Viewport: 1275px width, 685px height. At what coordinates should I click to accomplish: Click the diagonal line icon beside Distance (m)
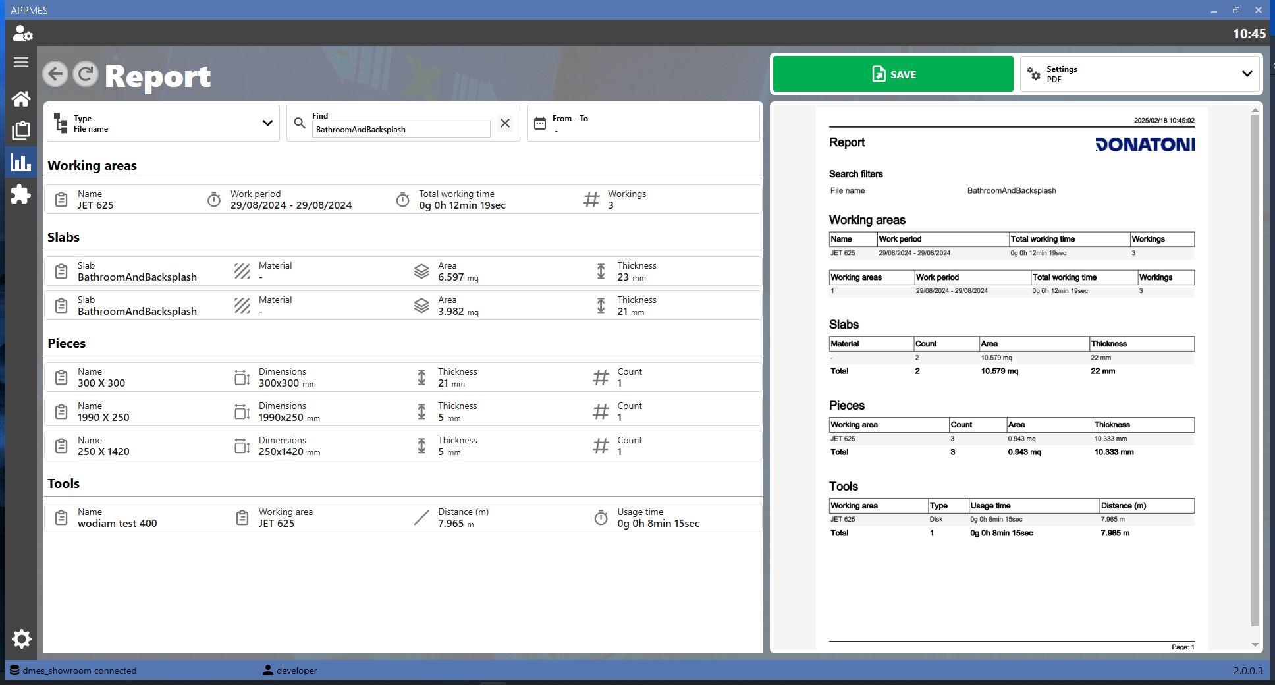(421, 518)
